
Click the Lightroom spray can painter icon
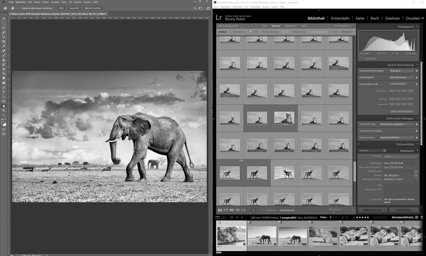(253, 210)
